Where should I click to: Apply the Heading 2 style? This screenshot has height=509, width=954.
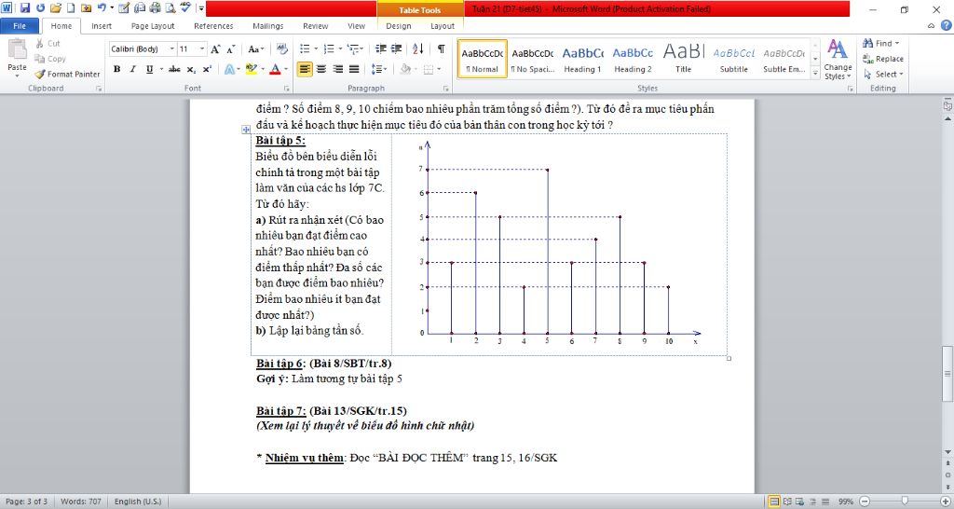pyautogui.click(x=633, y=59)
